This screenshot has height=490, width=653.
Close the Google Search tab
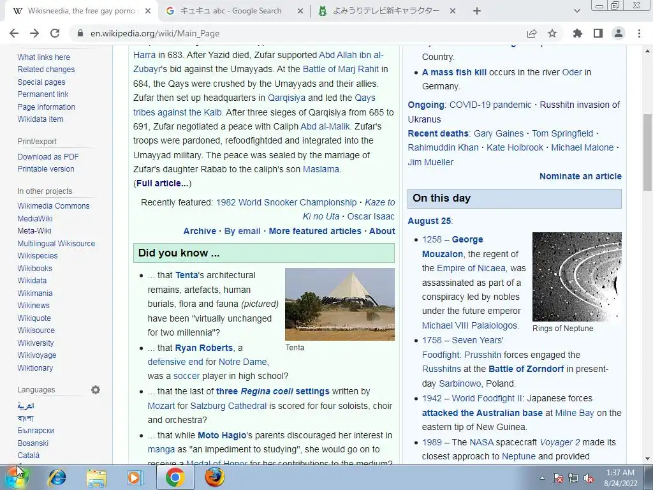(300, 11)
